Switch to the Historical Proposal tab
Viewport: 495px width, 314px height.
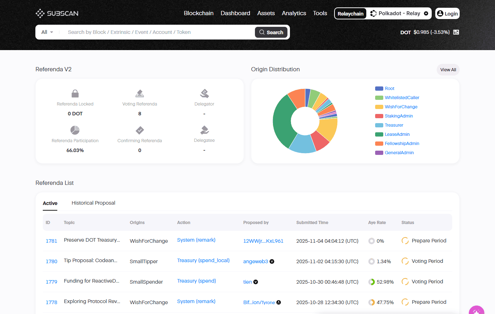click(93, 203)
